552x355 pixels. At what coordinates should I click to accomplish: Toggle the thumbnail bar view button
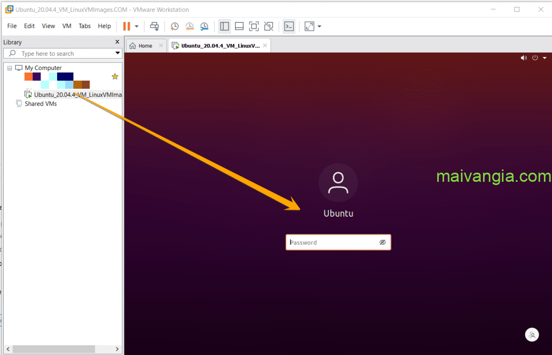(x=239, y=26)
